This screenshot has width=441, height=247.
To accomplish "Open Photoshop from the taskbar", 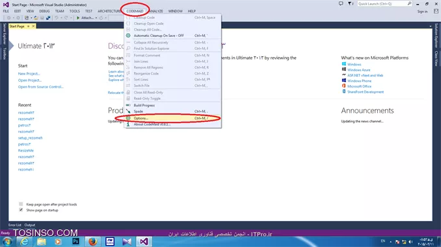I will click(75, 241).
